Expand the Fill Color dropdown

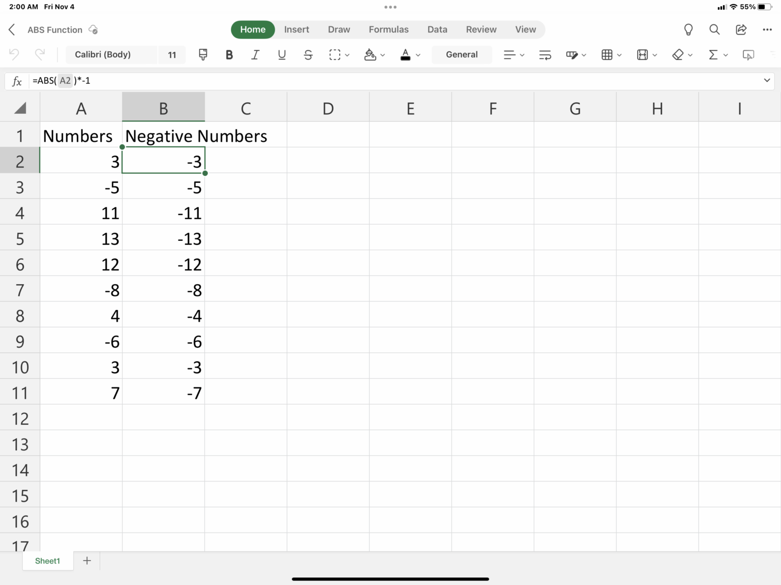pyautogui.click(x=383, y=54)
